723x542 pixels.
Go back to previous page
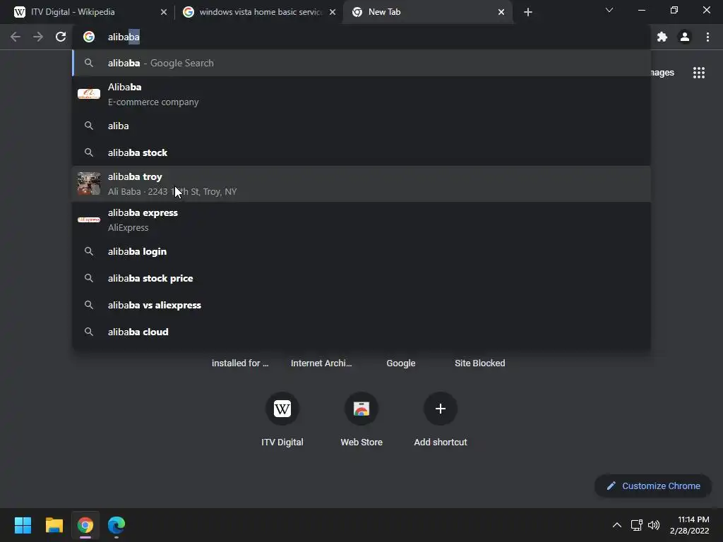click(x=16, y=37)
